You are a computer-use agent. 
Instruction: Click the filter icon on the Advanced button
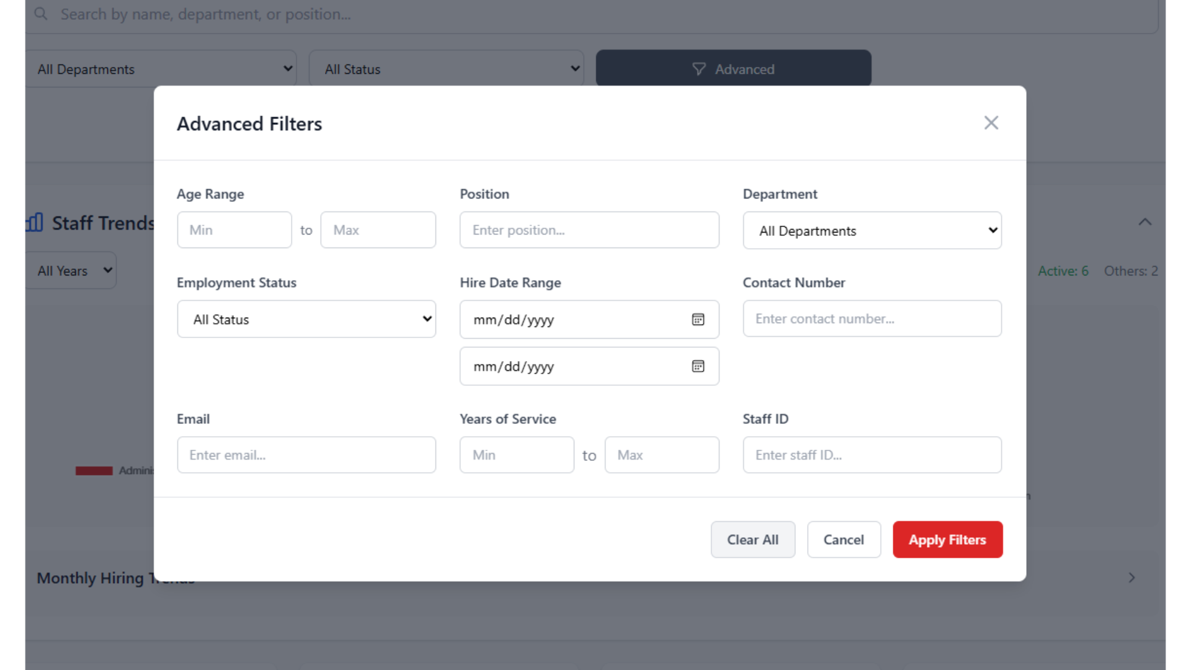[x=698, y=69]
